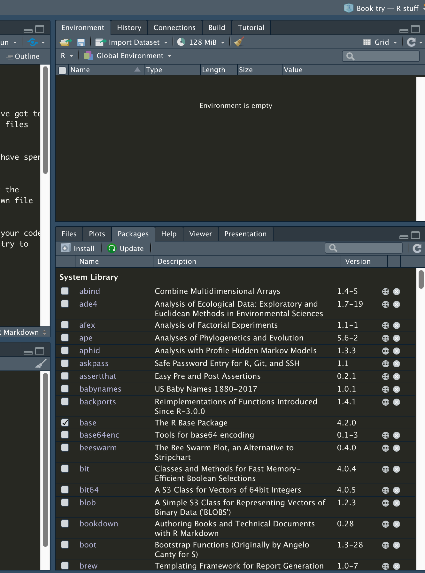Click the Install packages button
The height and width of the screenshot is (573, 425).
click(78, 248)
